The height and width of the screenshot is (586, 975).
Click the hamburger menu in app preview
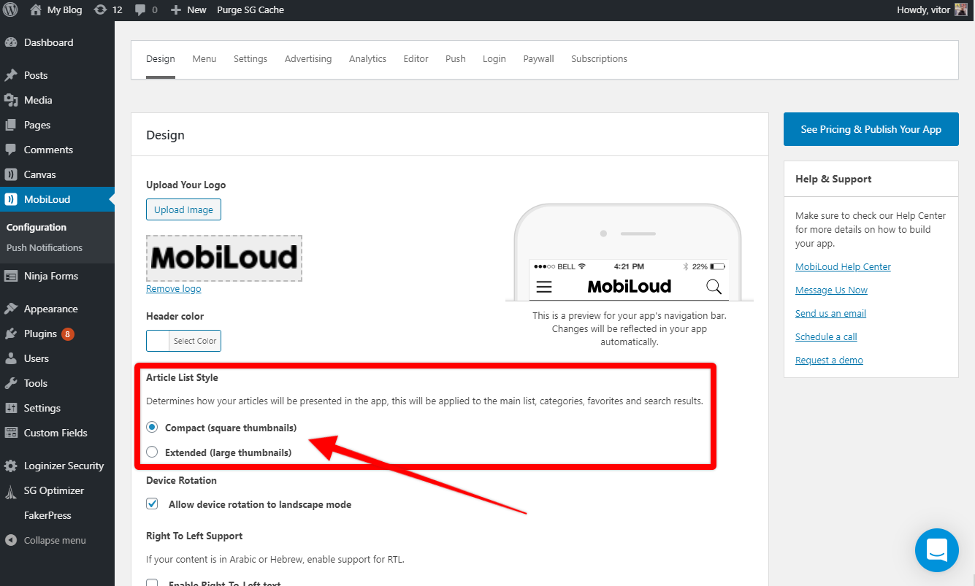coord(544,287)
